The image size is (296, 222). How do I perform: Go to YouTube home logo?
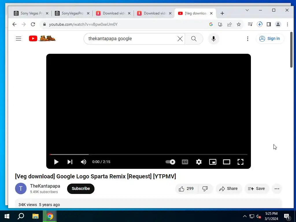[42, 38]
